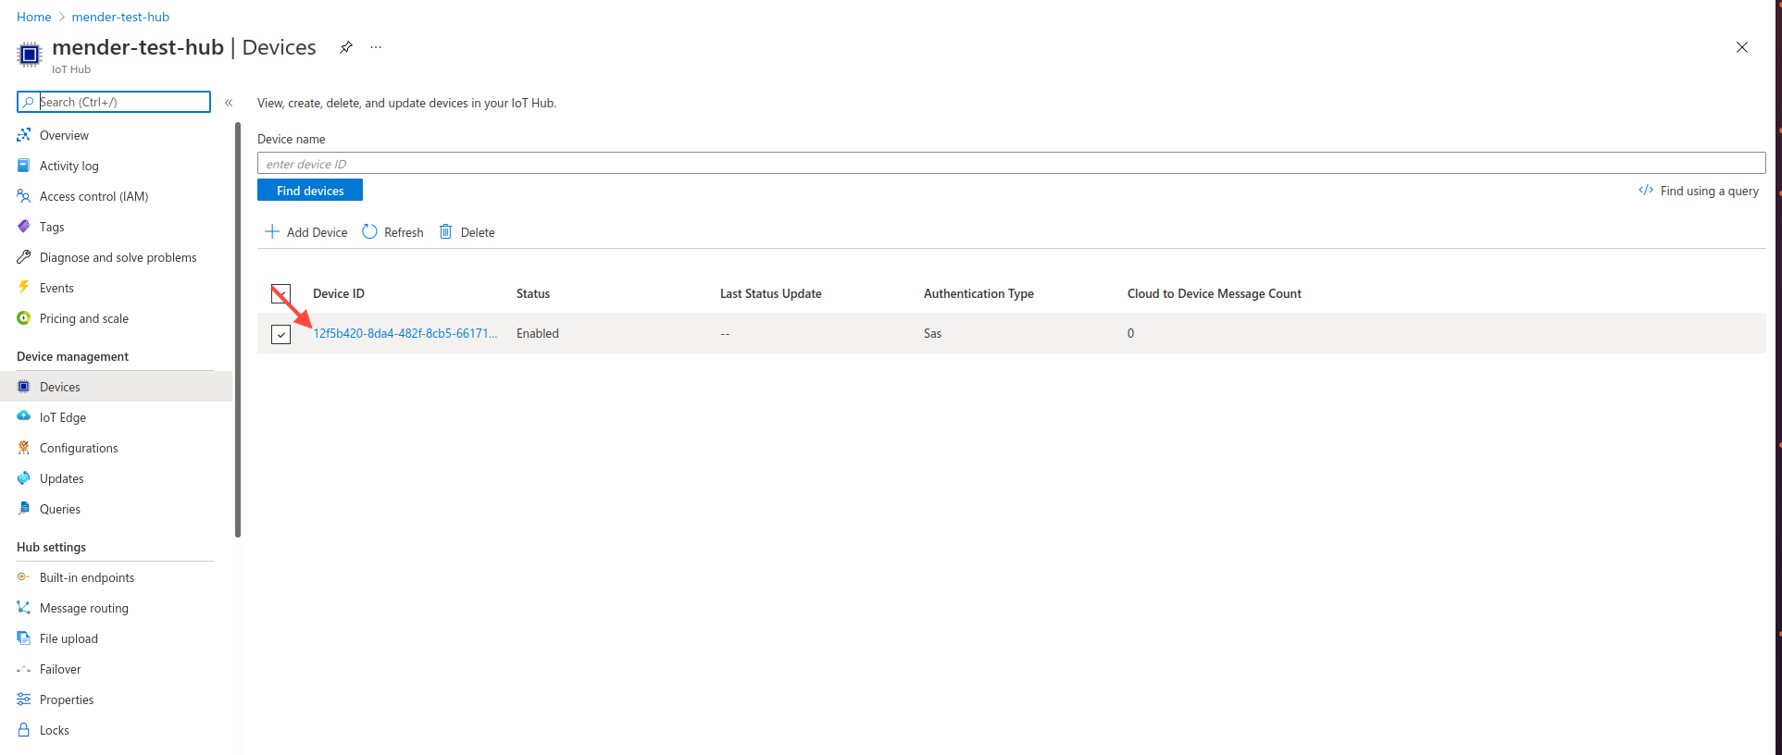Toggle the select-all devices checkbox

(280, 294)
